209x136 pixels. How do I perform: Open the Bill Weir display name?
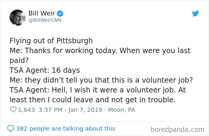point(42,13)
